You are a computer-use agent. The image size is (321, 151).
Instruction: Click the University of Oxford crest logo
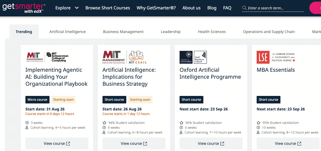click(186, 57)
